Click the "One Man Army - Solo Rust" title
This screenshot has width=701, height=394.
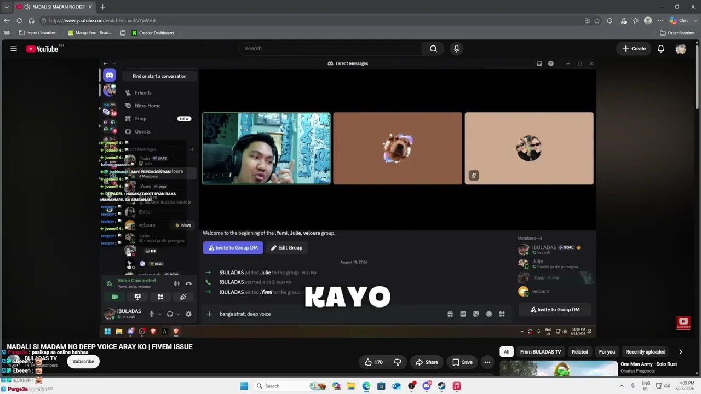[648, 364]
